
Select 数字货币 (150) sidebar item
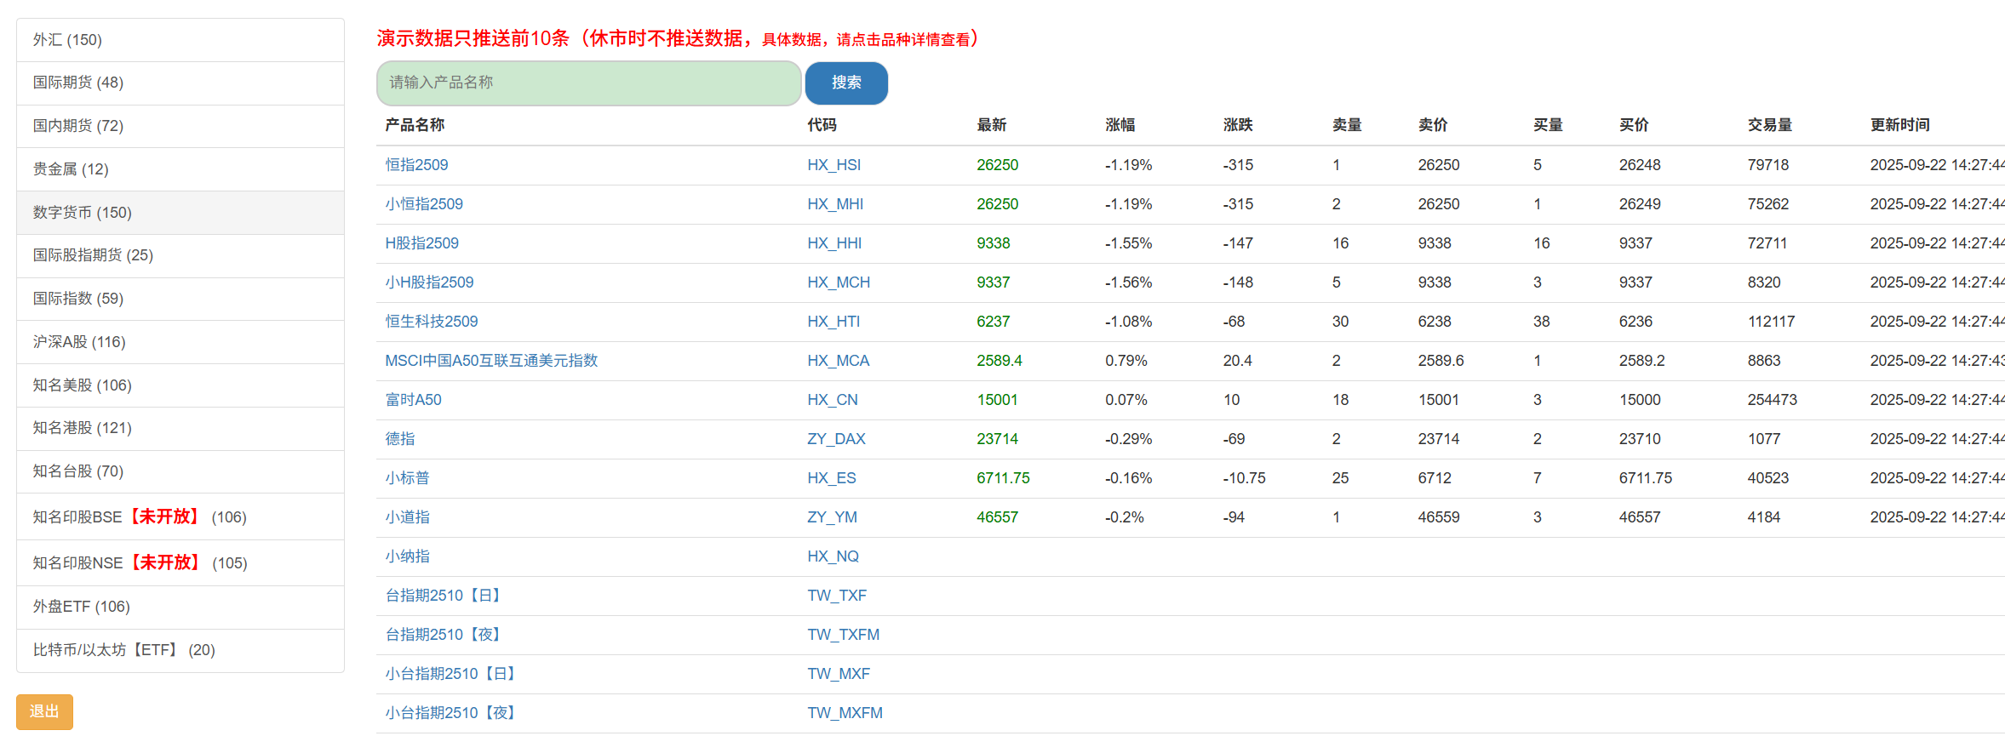180,212
